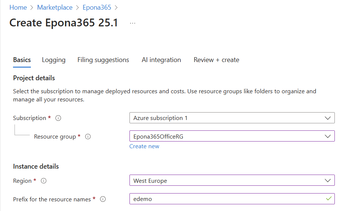The height and width of the screenshot is (211, 343).
Task: Click the Home breadcrumb link
Action: pyautogui.click(x=18, y=7)
